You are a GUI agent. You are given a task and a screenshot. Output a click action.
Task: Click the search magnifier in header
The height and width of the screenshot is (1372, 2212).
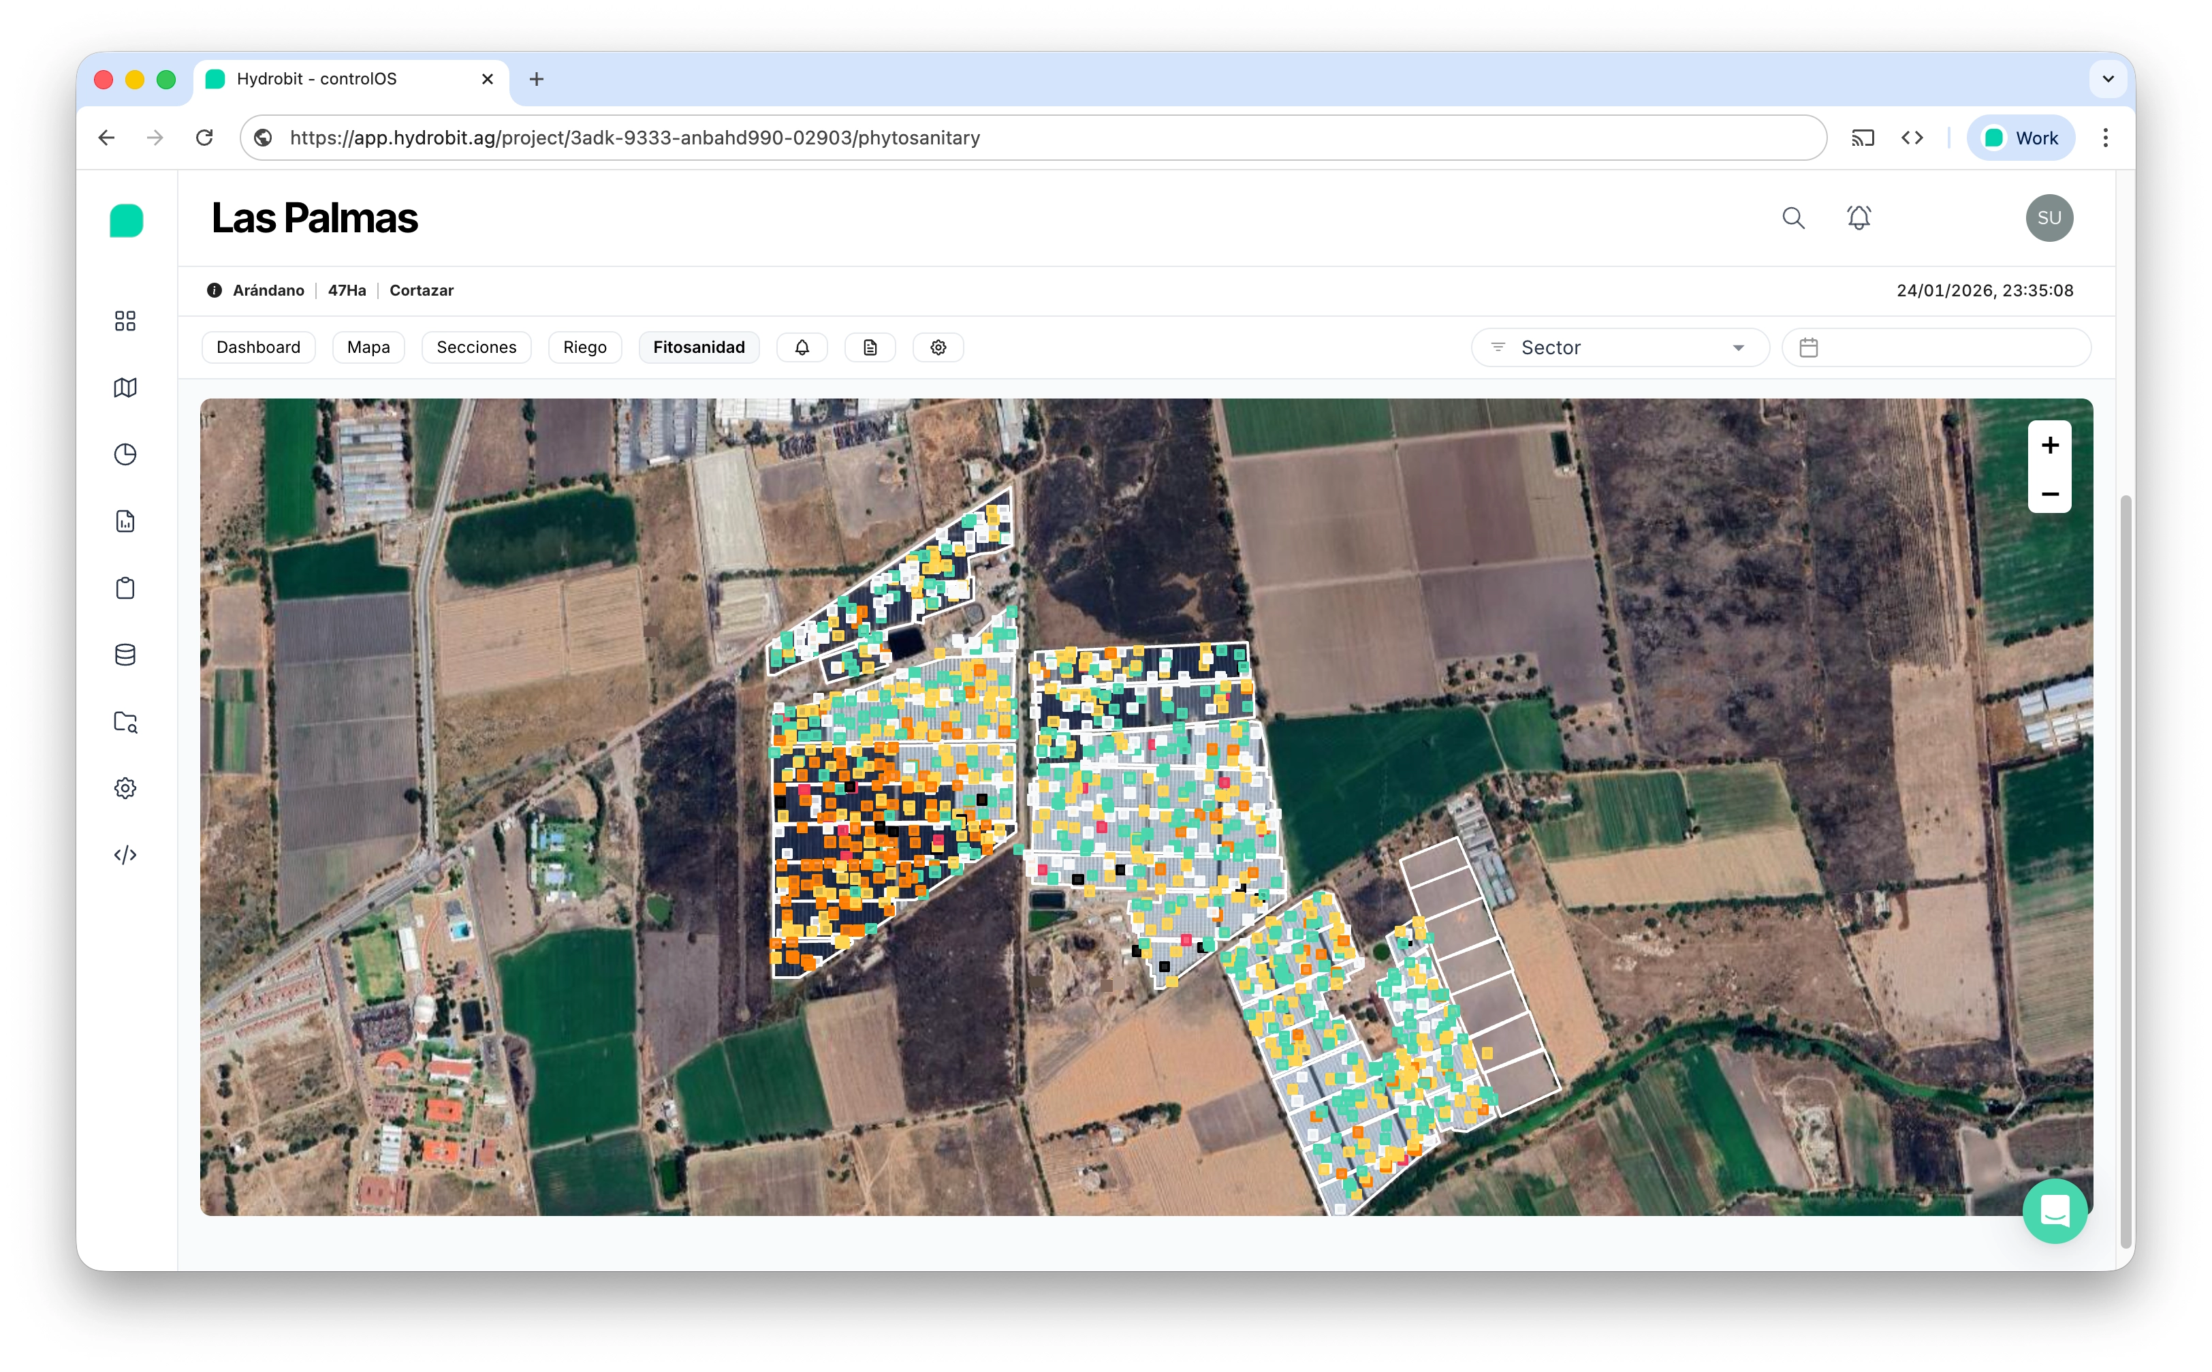(1792, 218)
